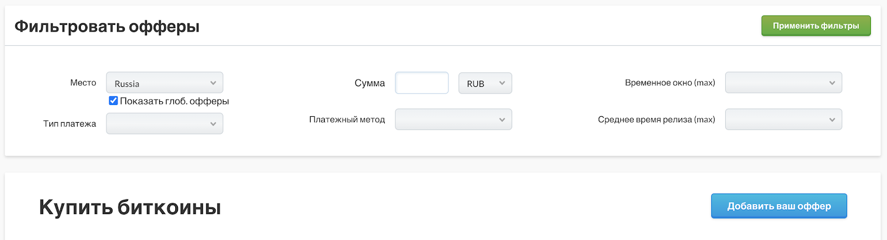Toggle the Показать глоб. офферы checkbox
Image resolution: width=887 pixels, height=240 pixels.
114,101
